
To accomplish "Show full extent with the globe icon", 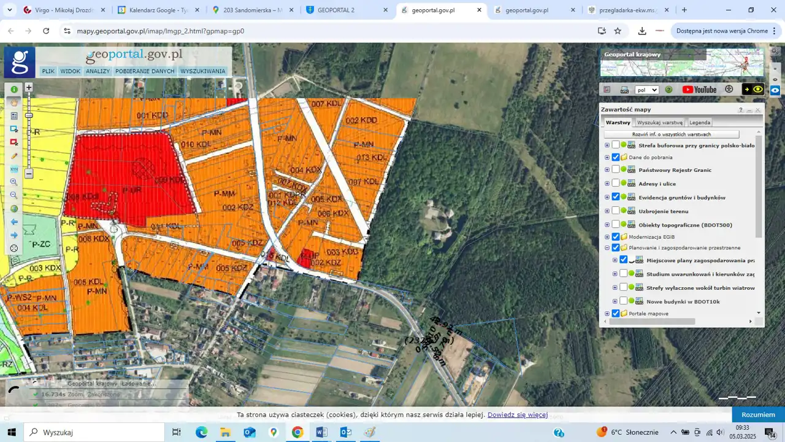I will click(x=14, y=209).
